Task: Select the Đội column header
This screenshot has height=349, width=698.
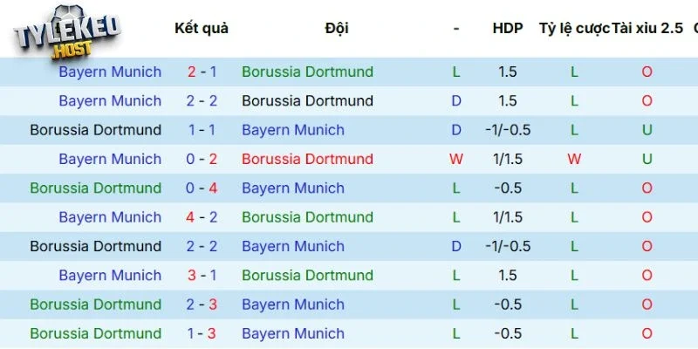Action: [x=336, y=28]
